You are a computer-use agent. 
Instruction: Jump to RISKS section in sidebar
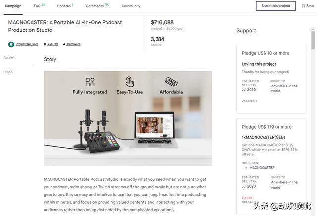point(8,72)
